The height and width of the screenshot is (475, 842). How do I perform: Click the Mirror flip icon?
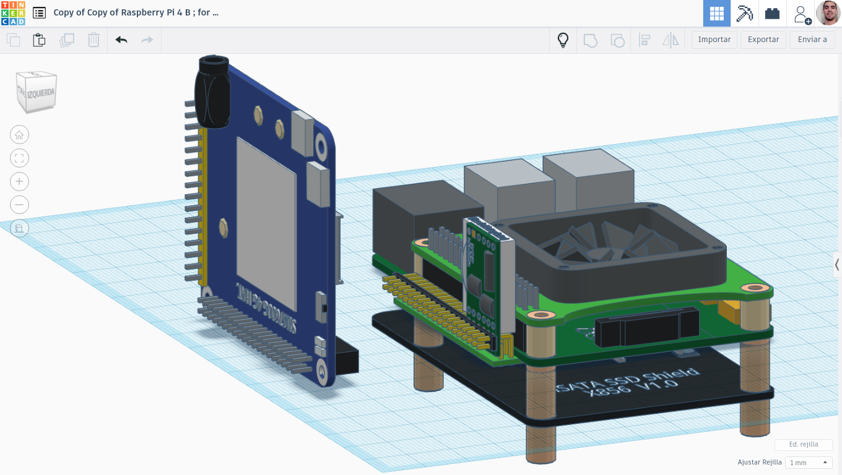tap(671, 41)
